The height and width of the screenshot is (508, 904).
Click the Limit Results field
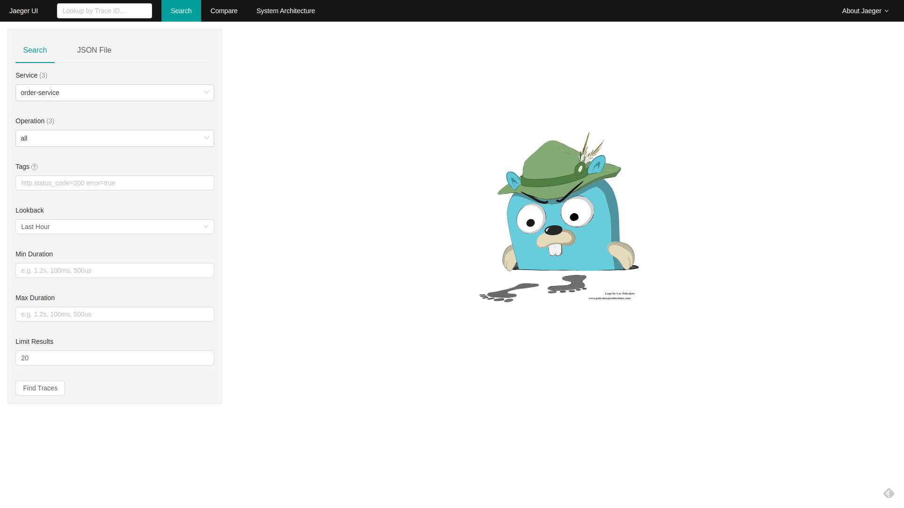[x=114, y=358]
